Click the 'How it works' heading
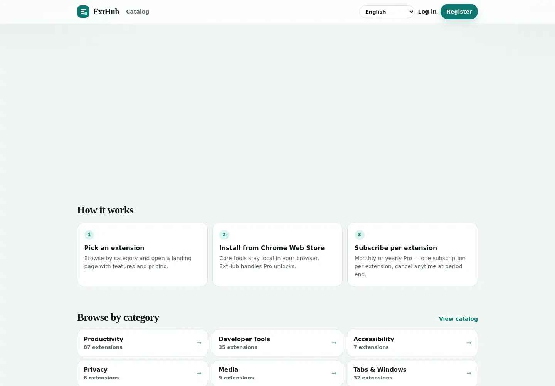The height and width of the screenshot is (386, 555). (105, 210)
